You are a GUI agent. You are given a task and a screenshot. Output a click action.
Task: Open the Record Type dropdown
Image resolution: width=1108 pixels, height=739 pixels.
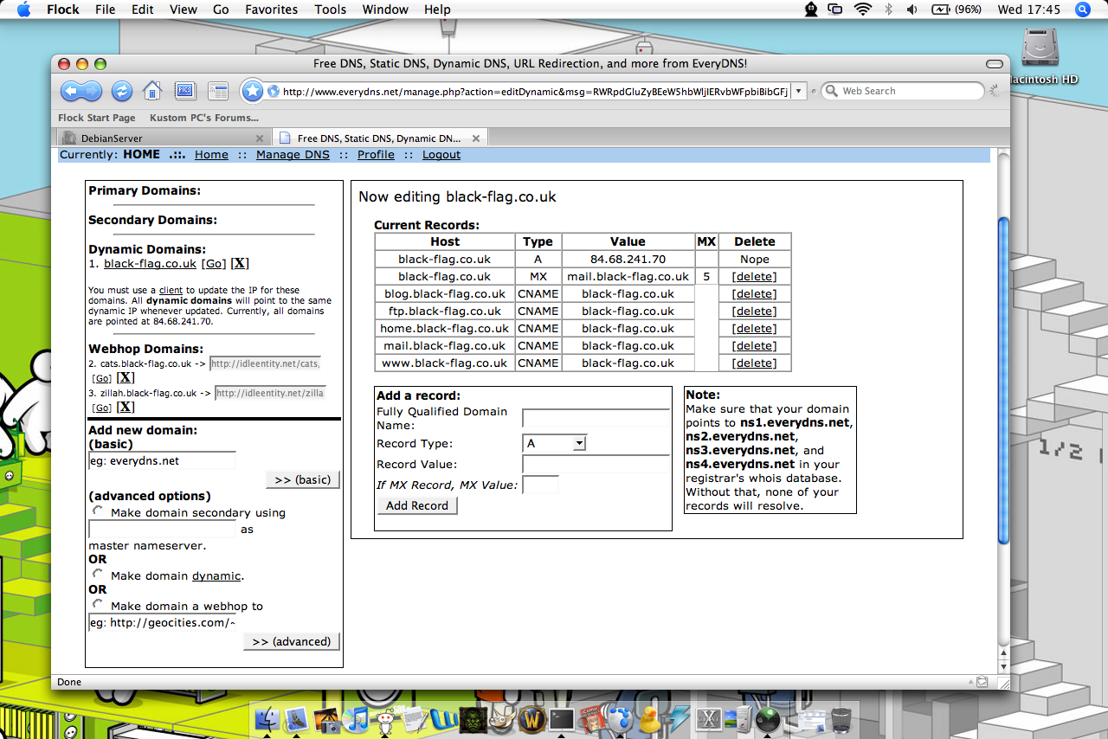[555, 443]
